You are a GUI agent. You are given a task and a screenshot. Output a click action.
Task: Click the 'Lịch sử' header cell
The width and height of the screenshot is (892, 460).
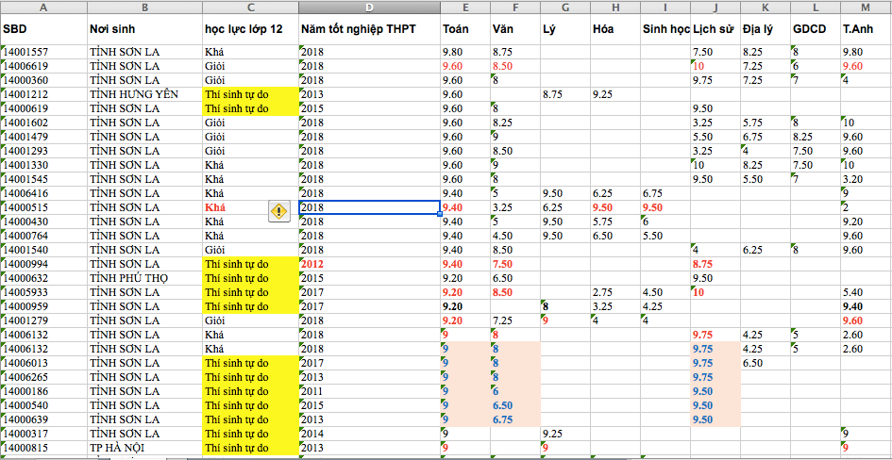pyautogui.click(x=714, y=29)
